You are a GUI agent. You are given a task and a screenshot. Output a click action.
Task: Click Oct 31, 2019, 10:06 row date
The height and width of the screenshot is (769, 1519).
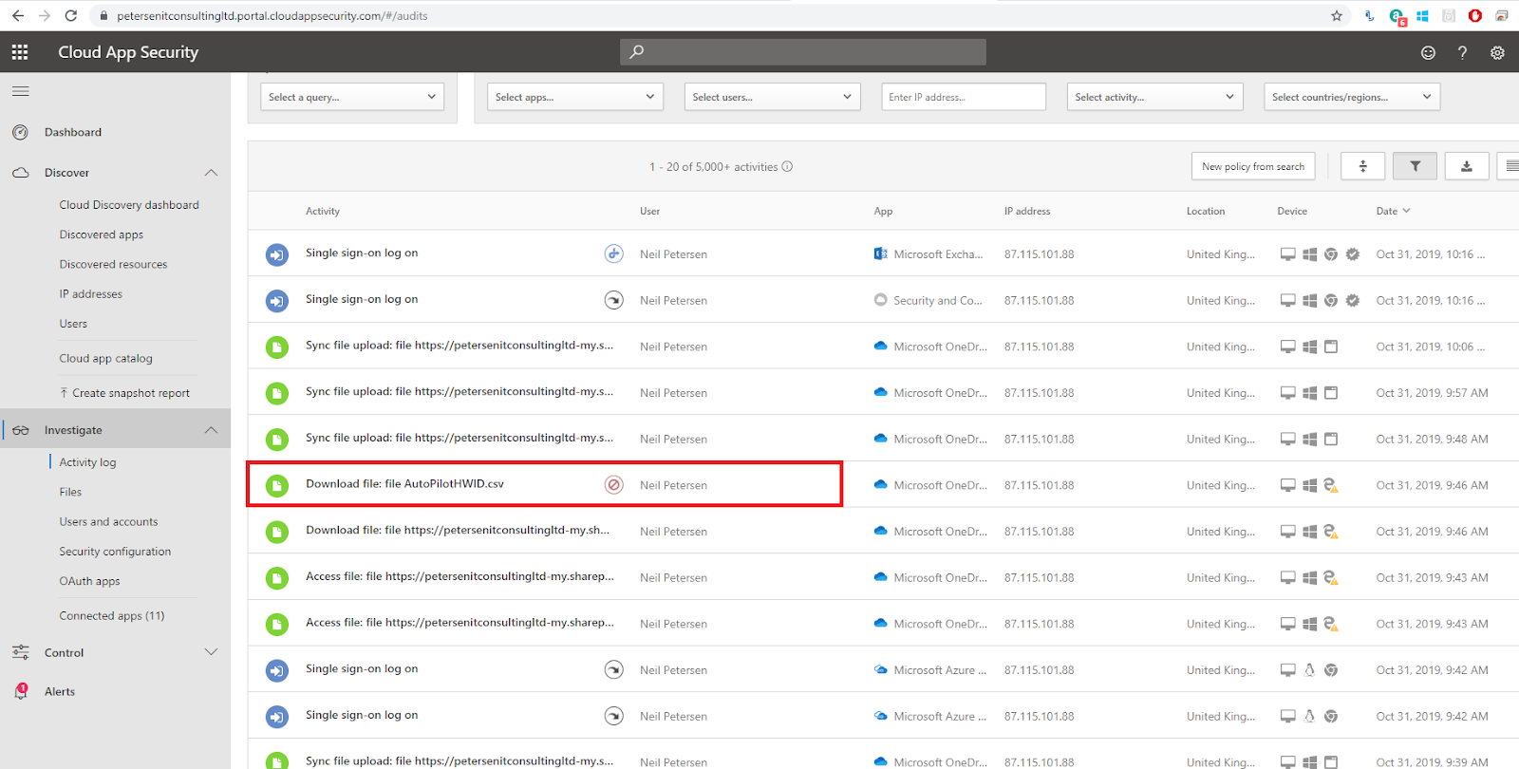1430,347
